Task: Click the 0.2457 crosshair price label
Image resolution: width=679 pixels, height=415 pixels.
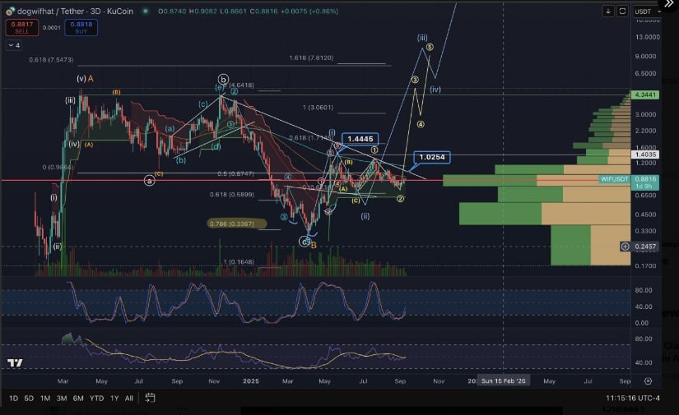Action: point(645,247)
